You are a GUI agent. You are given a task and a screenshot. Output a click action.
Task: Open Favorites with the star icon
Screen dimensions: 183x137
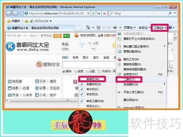[x=9, y=21]
